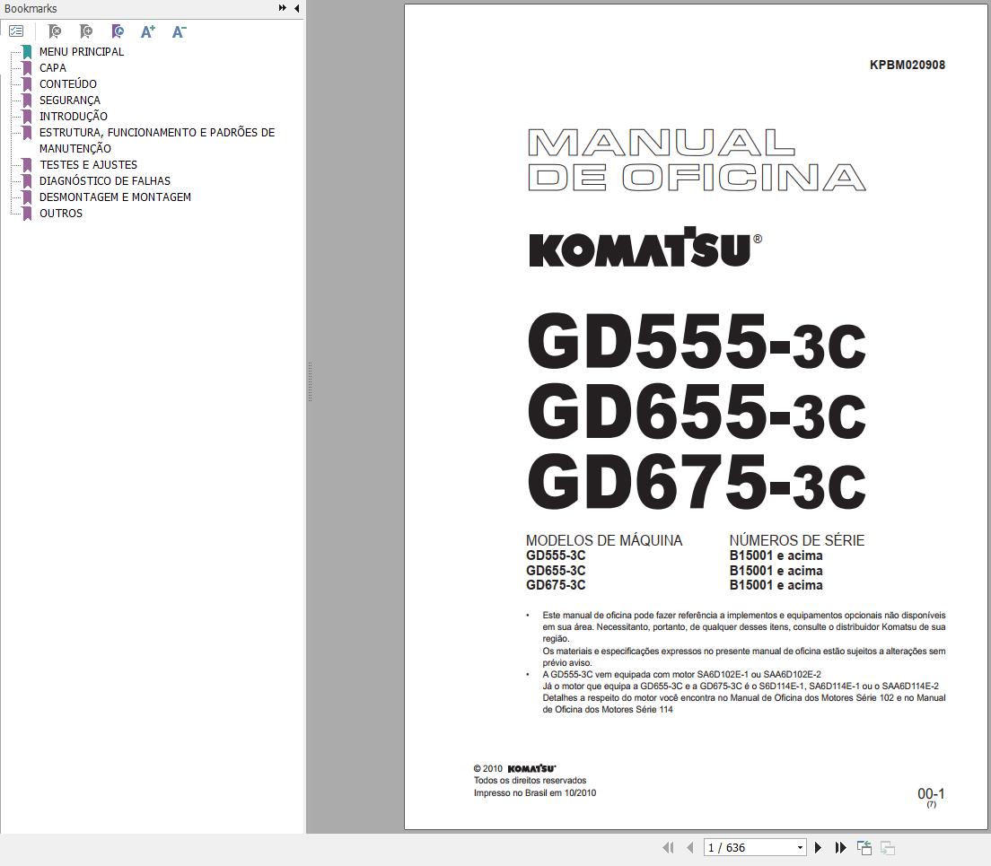
Task: Select DESMONTAGEM E MONTAGEM bookmark
Action: point(115,197)
